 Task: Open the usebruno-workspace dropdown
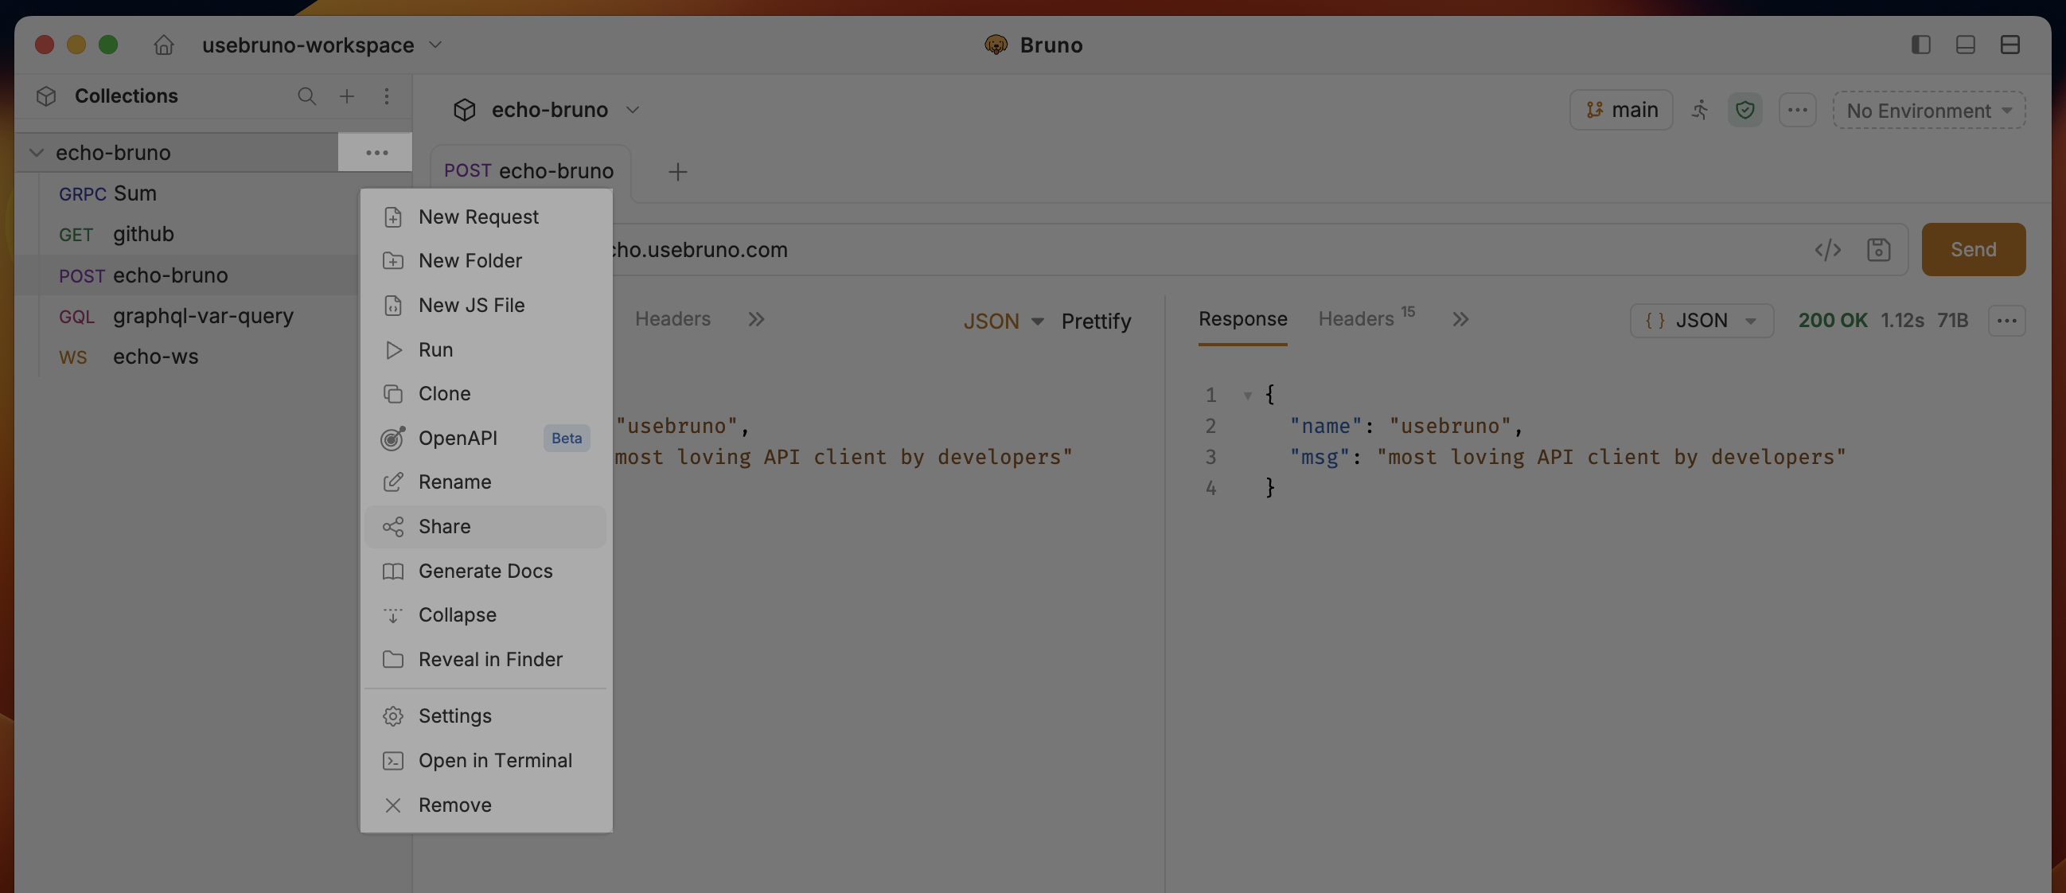(321, 45)
